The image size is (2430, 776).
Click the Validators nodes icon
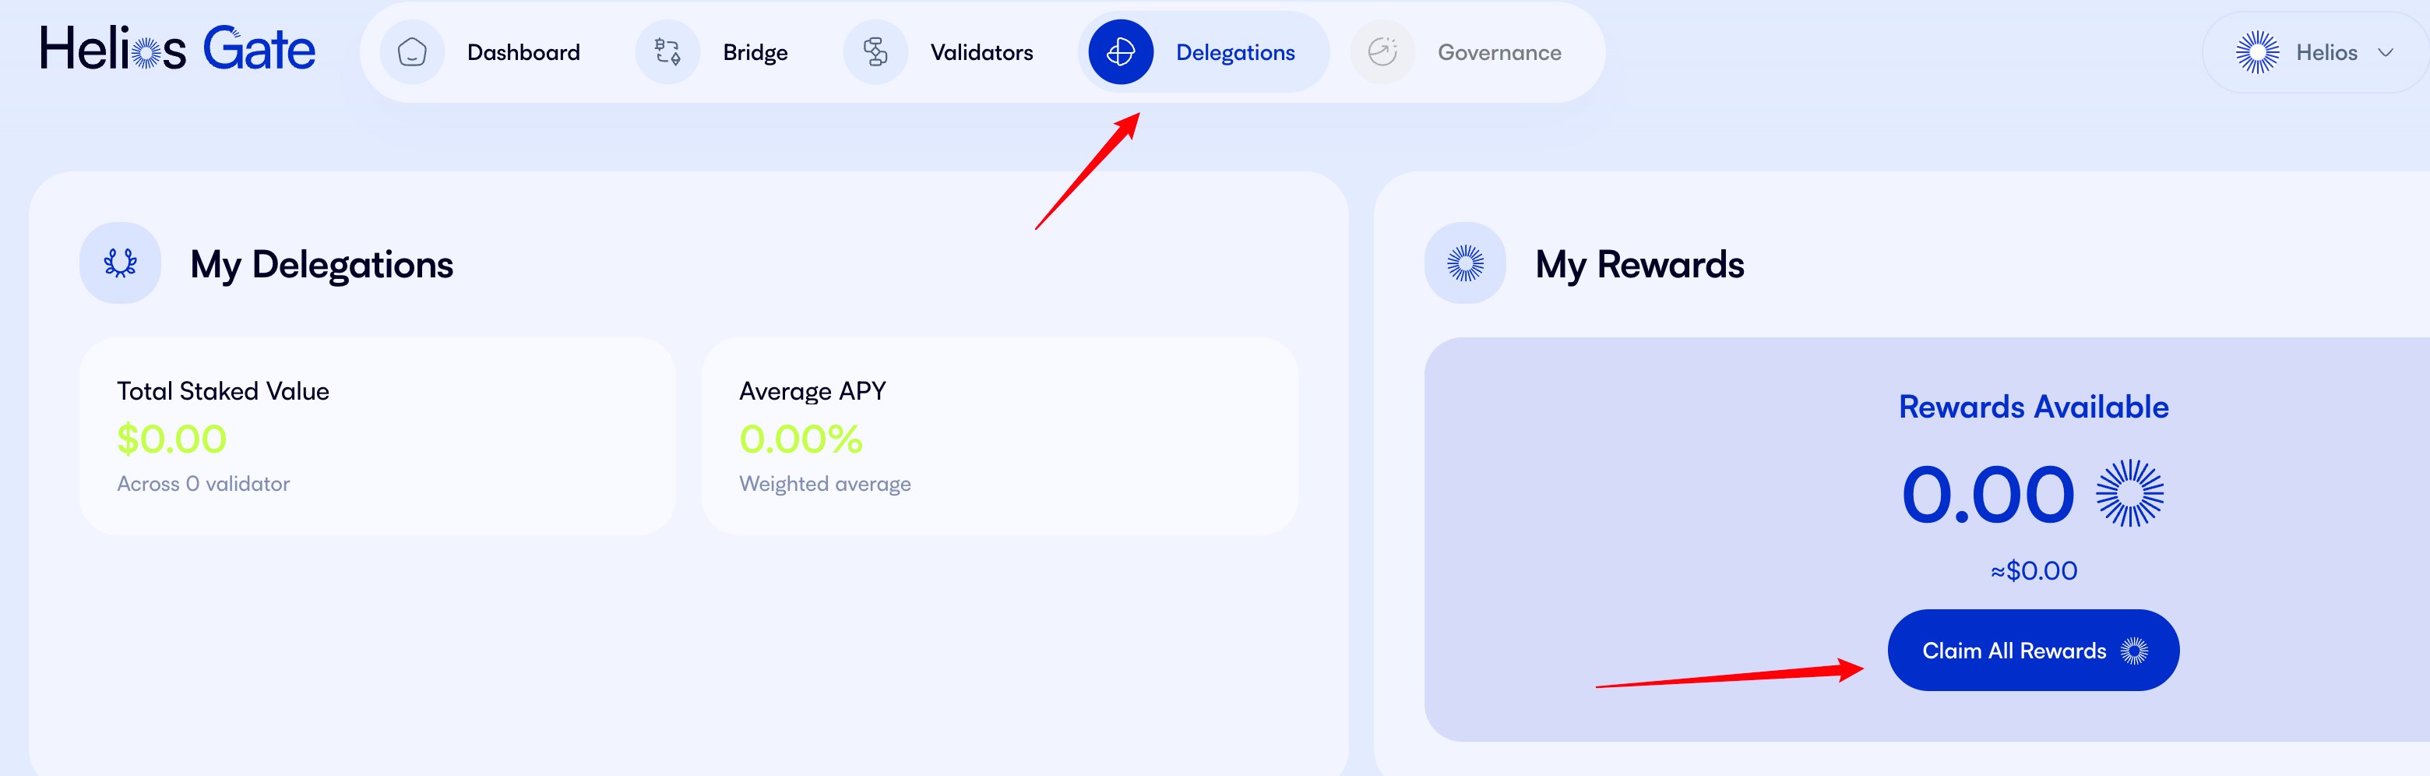[x=875, y=52]
